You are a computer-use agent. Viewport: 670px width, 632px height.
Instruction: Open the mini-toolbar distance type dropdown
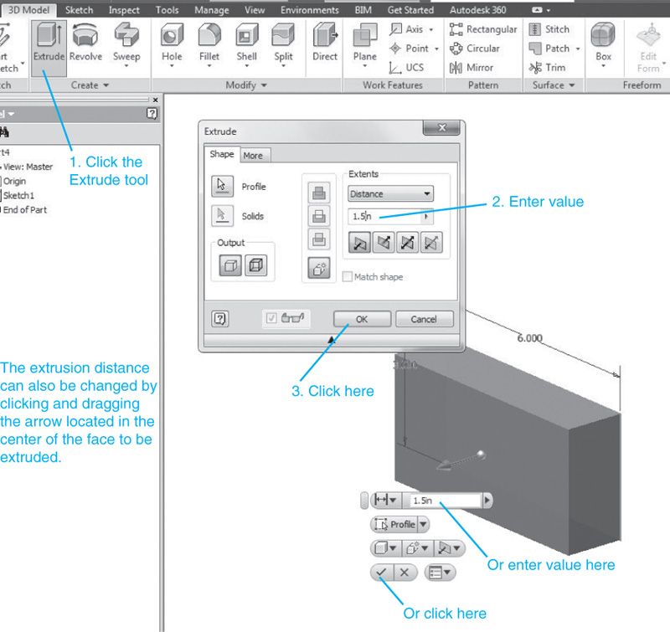point(386,500)
